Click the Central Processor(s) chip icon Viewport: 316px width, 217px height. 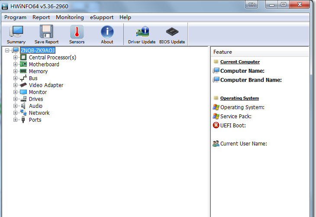23,58
